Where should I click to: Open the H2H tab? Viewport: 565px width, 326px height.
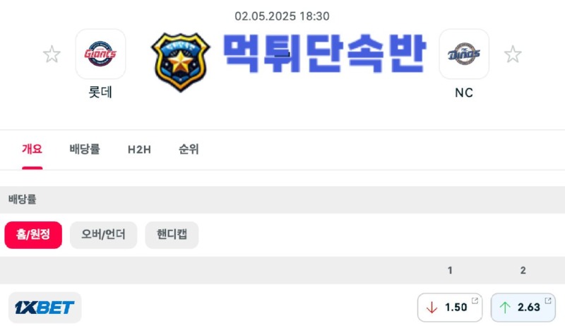(x=139, y=149)
